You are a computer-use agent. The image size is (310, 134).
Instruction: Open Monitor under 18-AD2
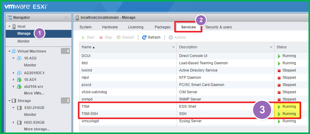click(x=30, y=65)
